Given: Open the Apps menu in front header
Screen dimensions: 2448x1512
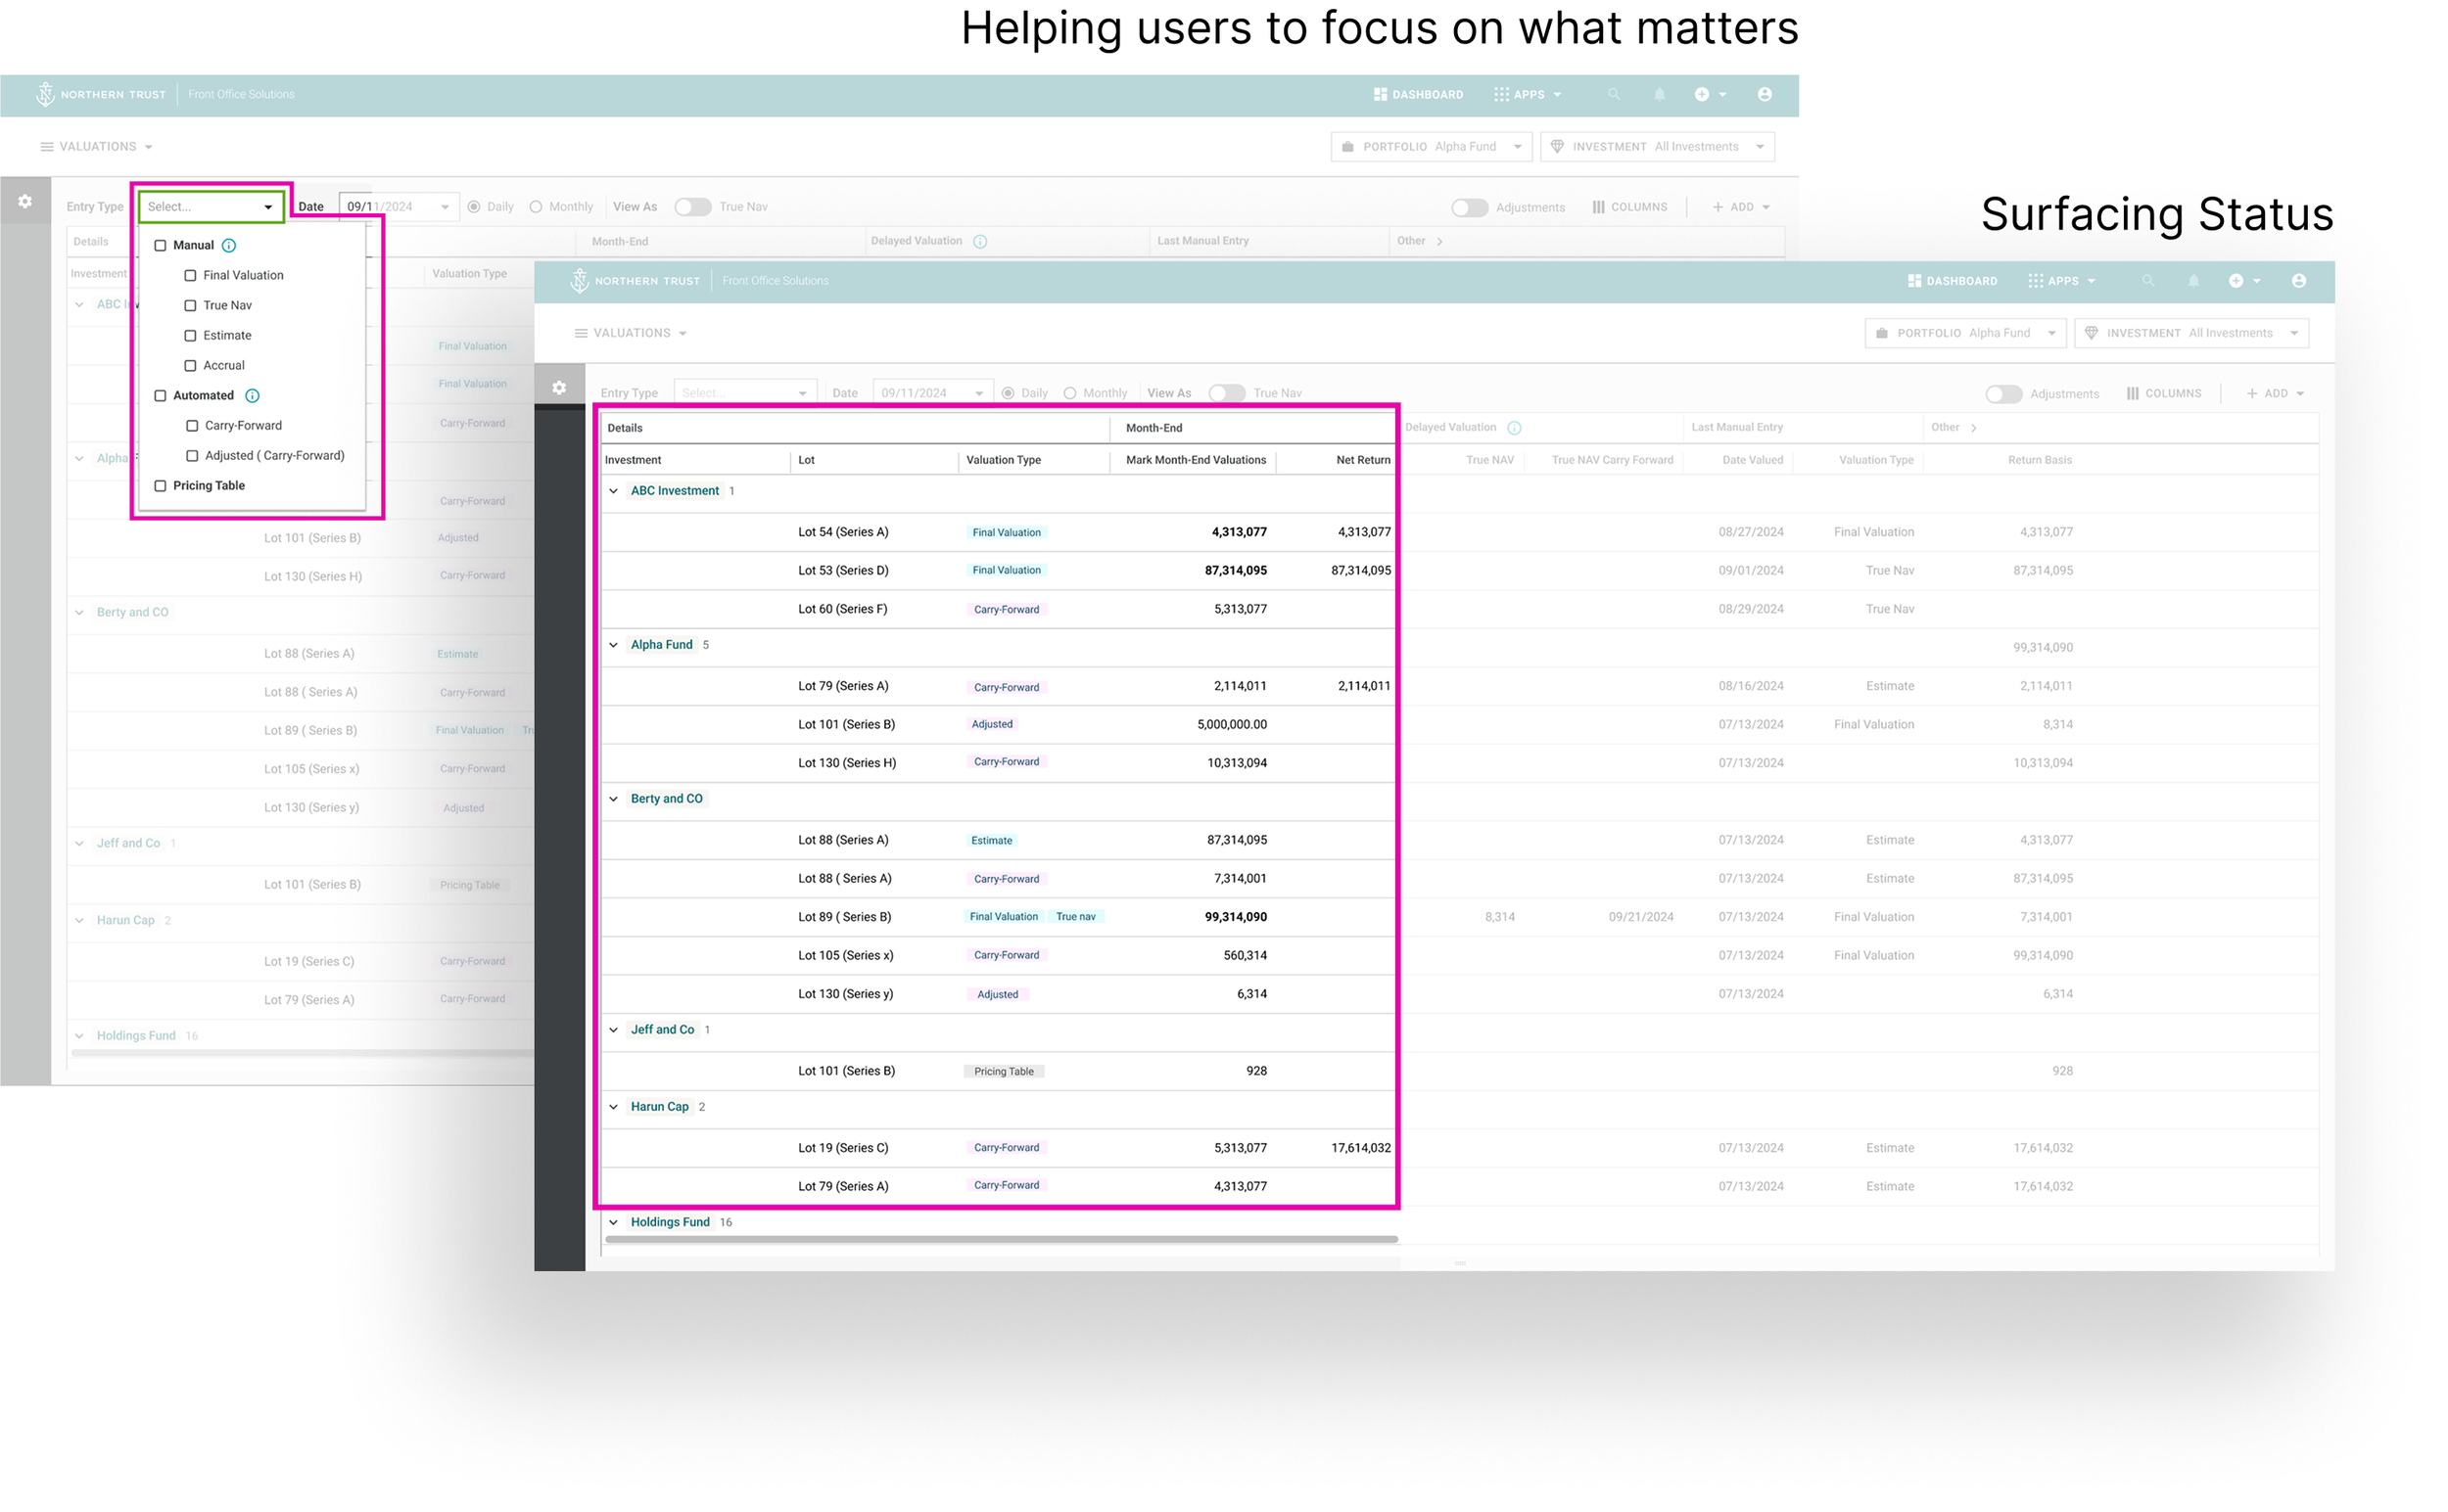Looking at the screenshot, I should [2061, 281].
